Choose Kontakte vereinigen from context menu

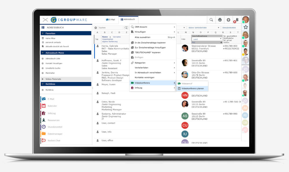[x=144, y=78]
